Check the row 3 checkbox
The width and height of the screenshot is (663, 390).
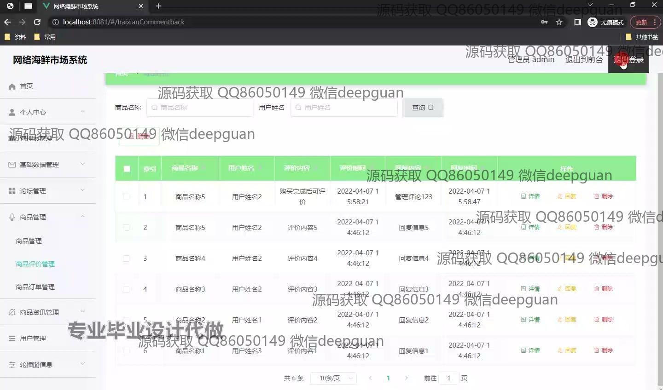(x=126, y=258)
